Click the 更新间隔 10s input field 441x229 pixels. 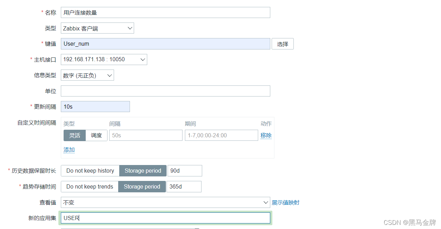95,107
